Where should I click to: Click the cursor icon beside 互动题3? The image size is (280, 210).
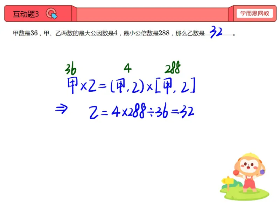click(51, 14)
